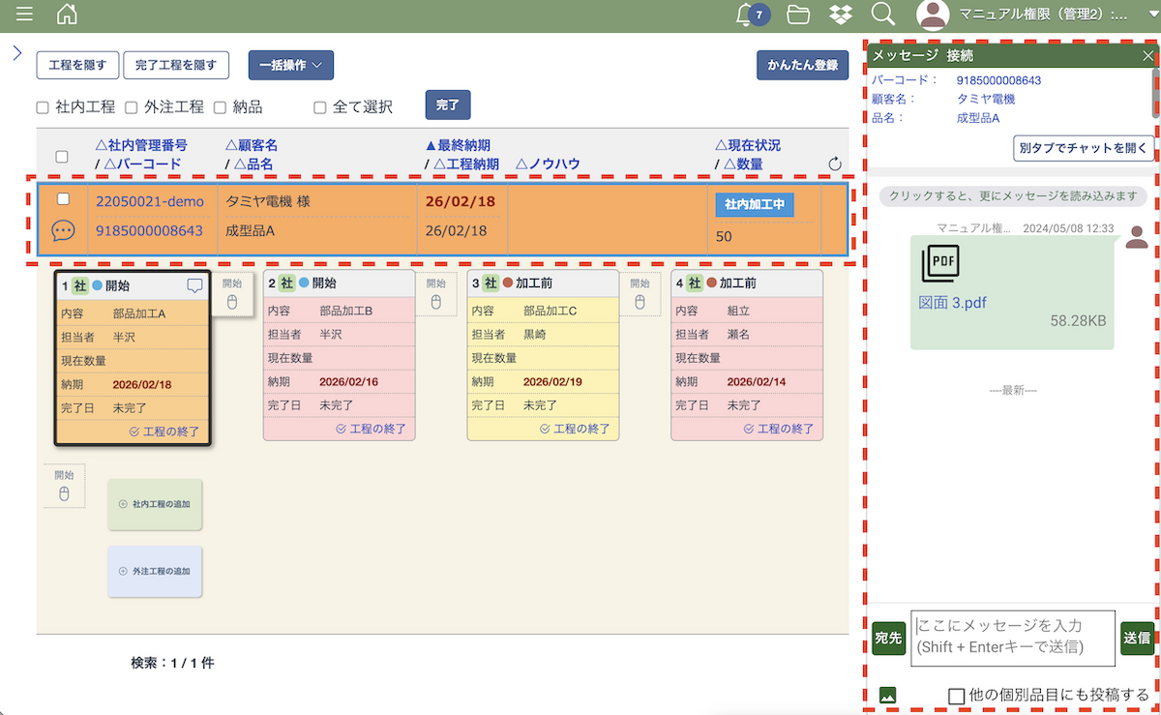This screenshot has height=715, width=1161.
Task: Sort by △社内管理番号 column header
Action: (x=141, y=145)
